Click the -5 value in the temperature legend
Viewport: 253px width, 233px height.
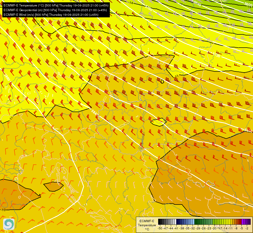(241, 228)
